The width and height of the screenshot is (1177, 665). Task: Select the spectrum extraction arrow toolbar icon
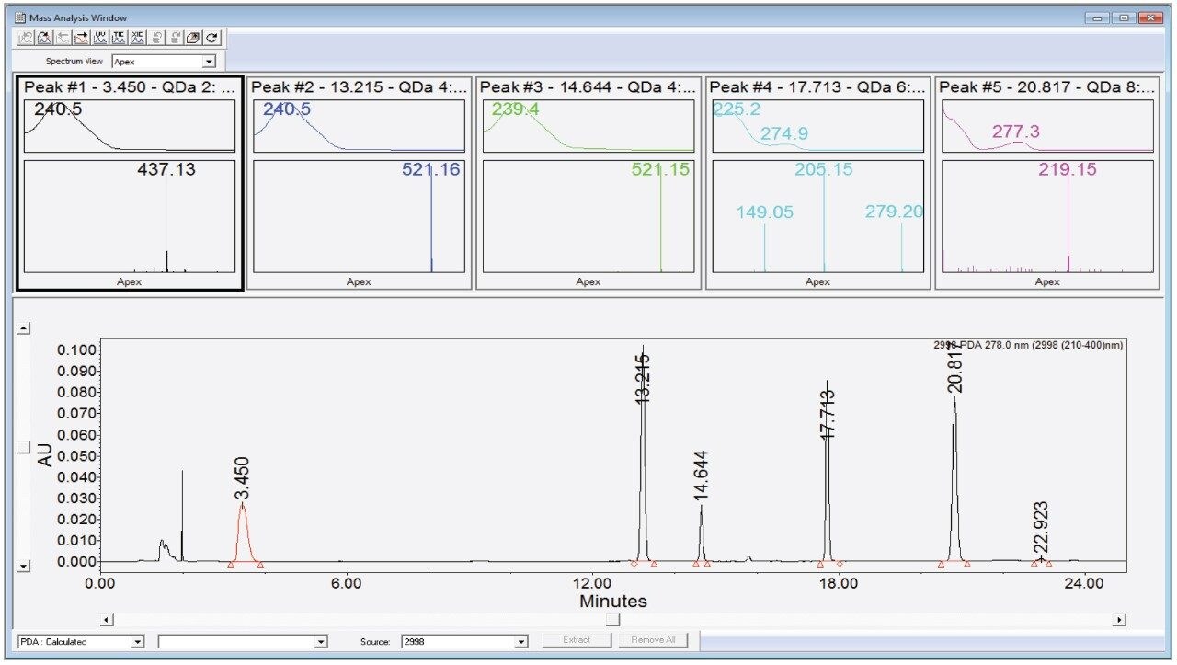point(80,37)
